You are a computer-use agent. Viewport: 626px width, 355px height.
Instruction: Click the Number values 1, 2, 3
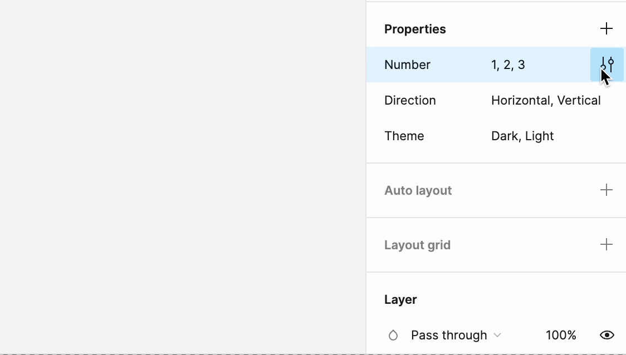coord(508,65)
